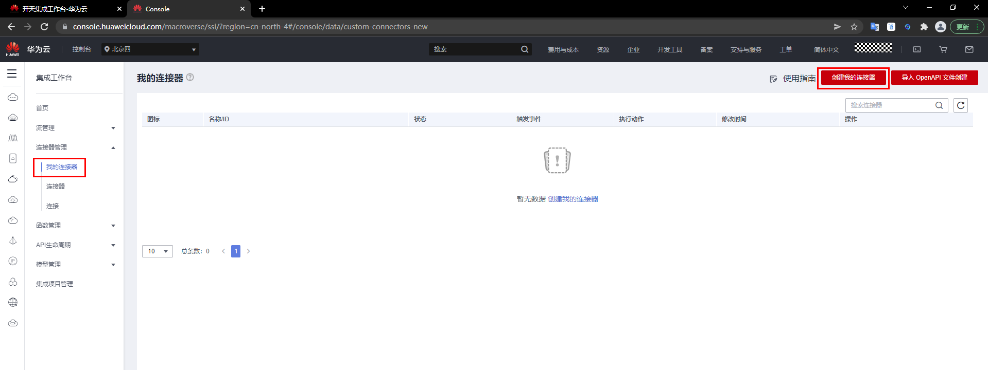Select page 1 in pagination
This screenshot has width=988, height=370.
pos(236,251)
